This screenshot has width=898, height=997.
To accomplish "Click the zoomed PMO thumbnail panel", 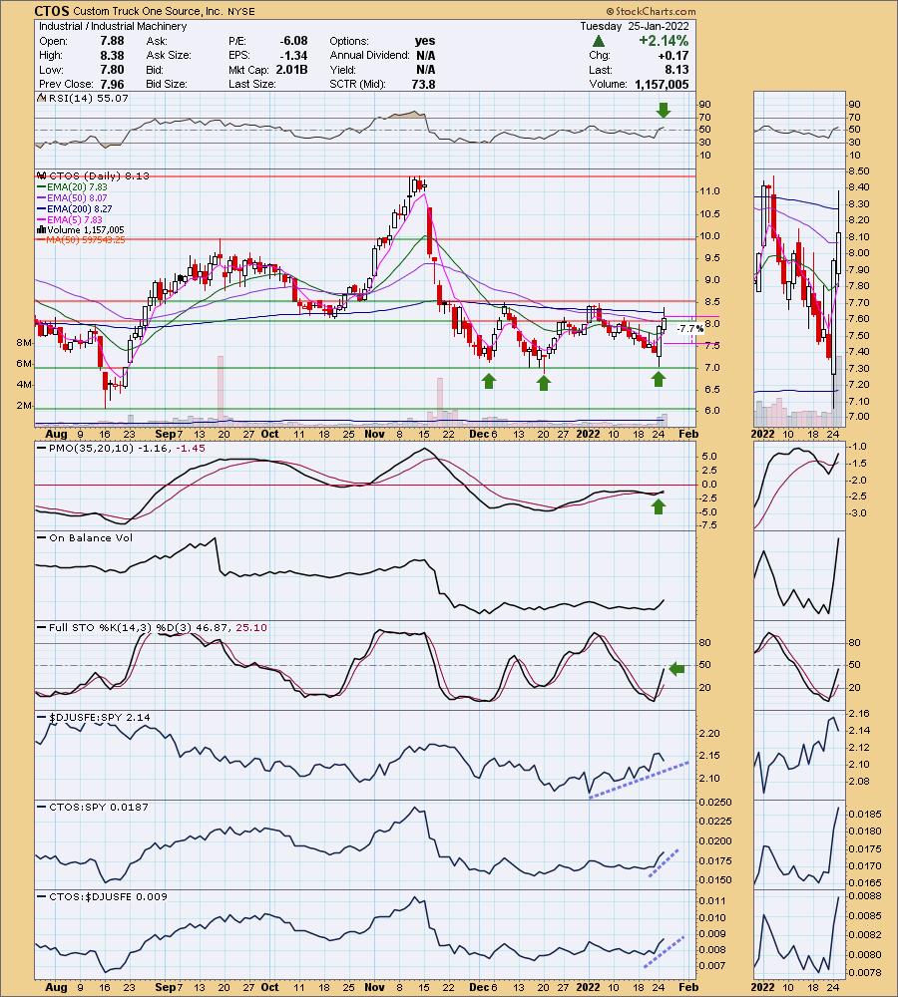I will pyautogui.click(x=799, y=486).
